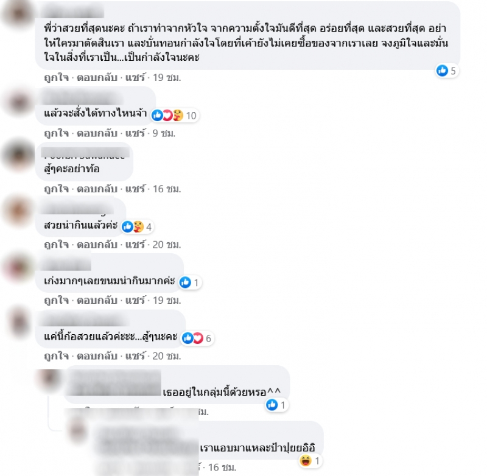Click ตอบกลับ under the first long comment
Image resolution: width=487 pixels, height=476 pixels.
[97, 77]
